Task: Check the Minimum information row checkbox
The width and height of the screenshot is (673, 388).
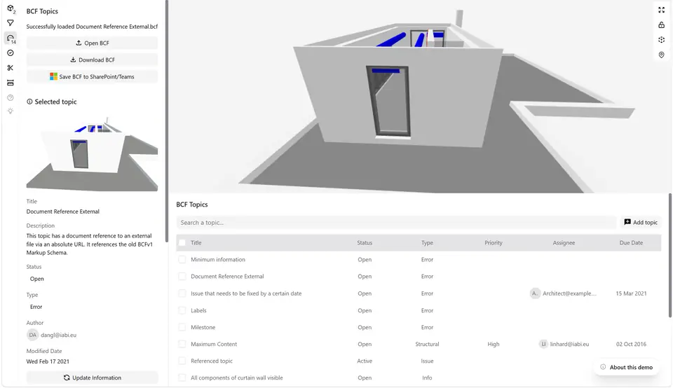Action: [182, 259]
